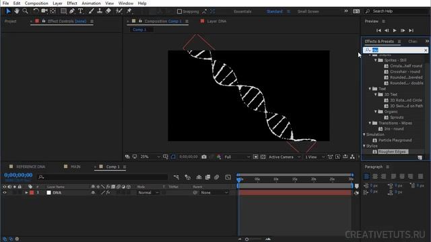Select the Pan Behind anchor point tool
Screen dimensions: 431x242
(x=53, y=11)
